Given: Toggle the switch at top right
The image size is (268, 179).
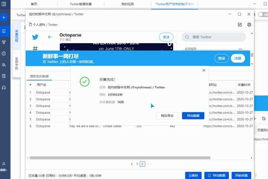Looking at the screenshot, I should [x=263, y=15].
